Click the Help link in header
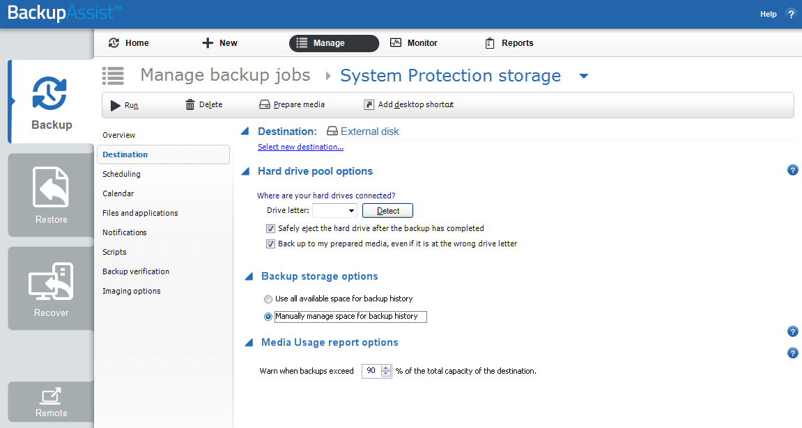The image size is (802, 428). point(769,15)
